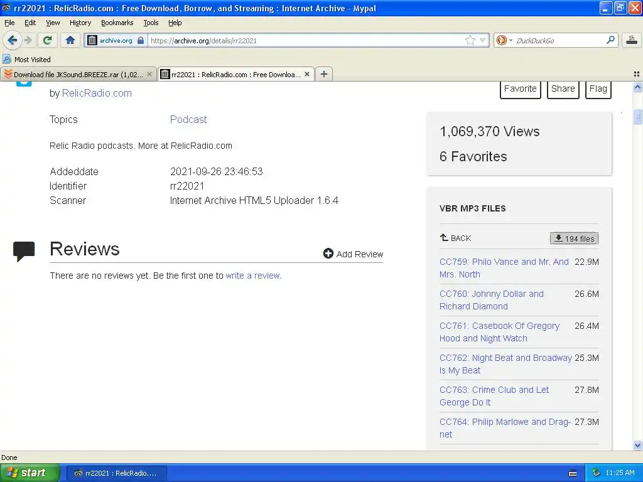The image size is (643, 482).
Task: Open the downloads indicator button
Action: tap(632, 40)
